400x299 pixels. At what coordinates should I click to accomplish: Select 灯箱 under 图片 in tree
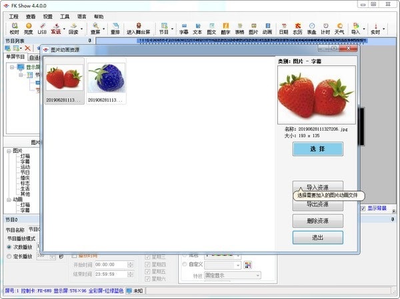coord(25,156)
